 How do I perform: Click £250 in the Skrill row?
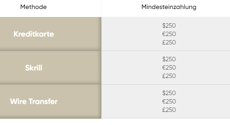tap(169, 76)
